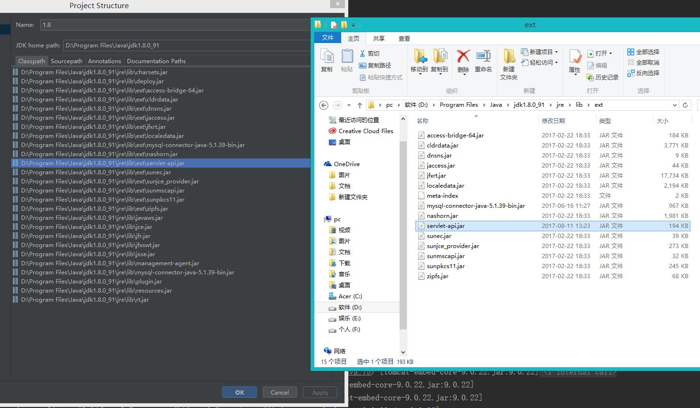This screenshot has width=700, height=408.
Task: Click Select all (全部选择) in ribbon
Action: coord(643,52)
